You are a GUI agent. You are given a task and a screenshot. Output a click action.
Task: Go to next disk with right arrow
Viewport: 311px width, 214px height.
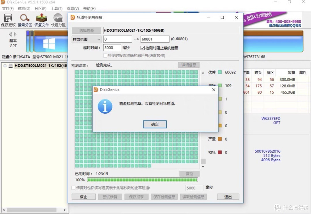(15, 34)
